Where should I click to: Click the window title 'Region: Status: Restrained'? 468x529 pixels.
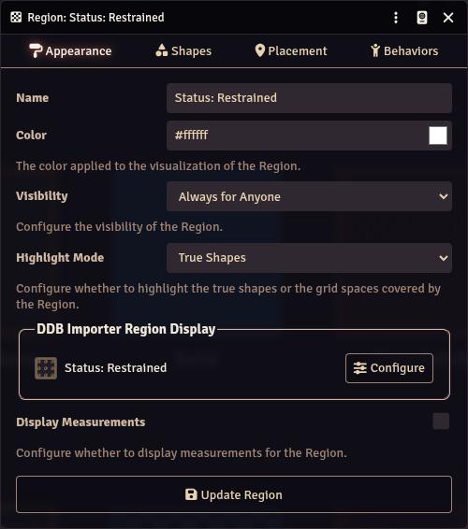click(96, 18)
